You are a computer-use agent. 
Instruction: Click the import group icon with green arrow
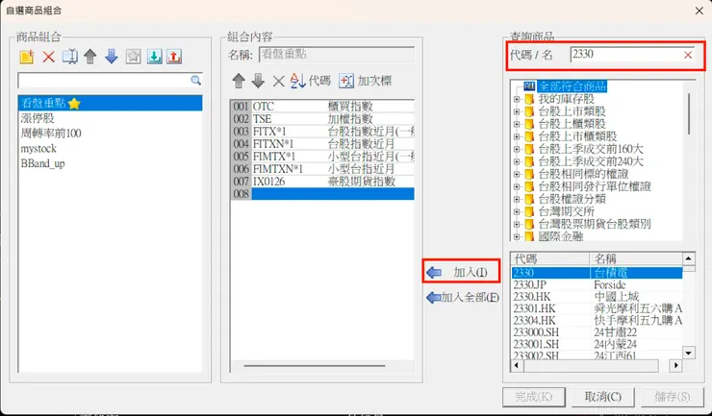(x=154, y=57)
